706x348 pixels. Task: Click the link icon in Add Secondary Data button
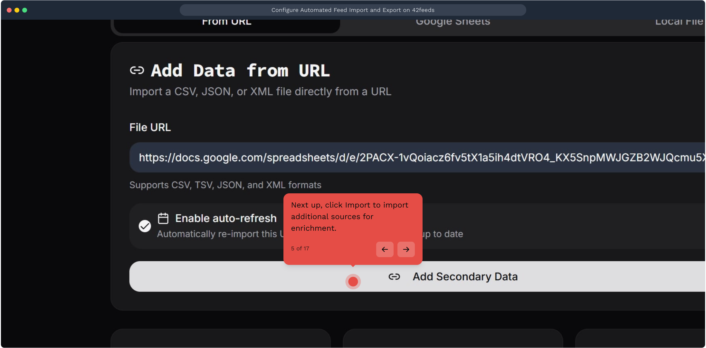tap(394, 277)
